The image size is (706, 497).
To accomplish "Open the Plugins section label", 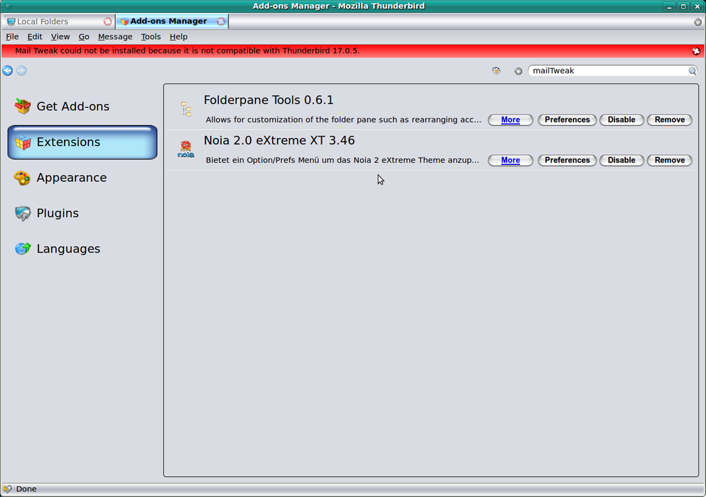I will coord(58,213).
